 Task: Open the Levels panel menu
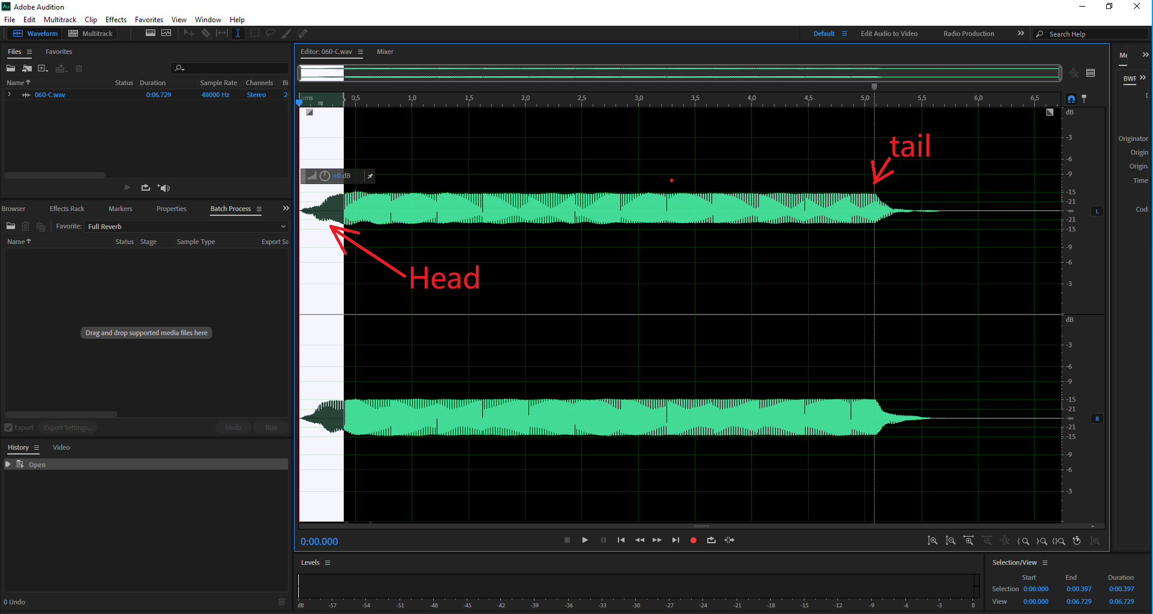coord(328,563)
